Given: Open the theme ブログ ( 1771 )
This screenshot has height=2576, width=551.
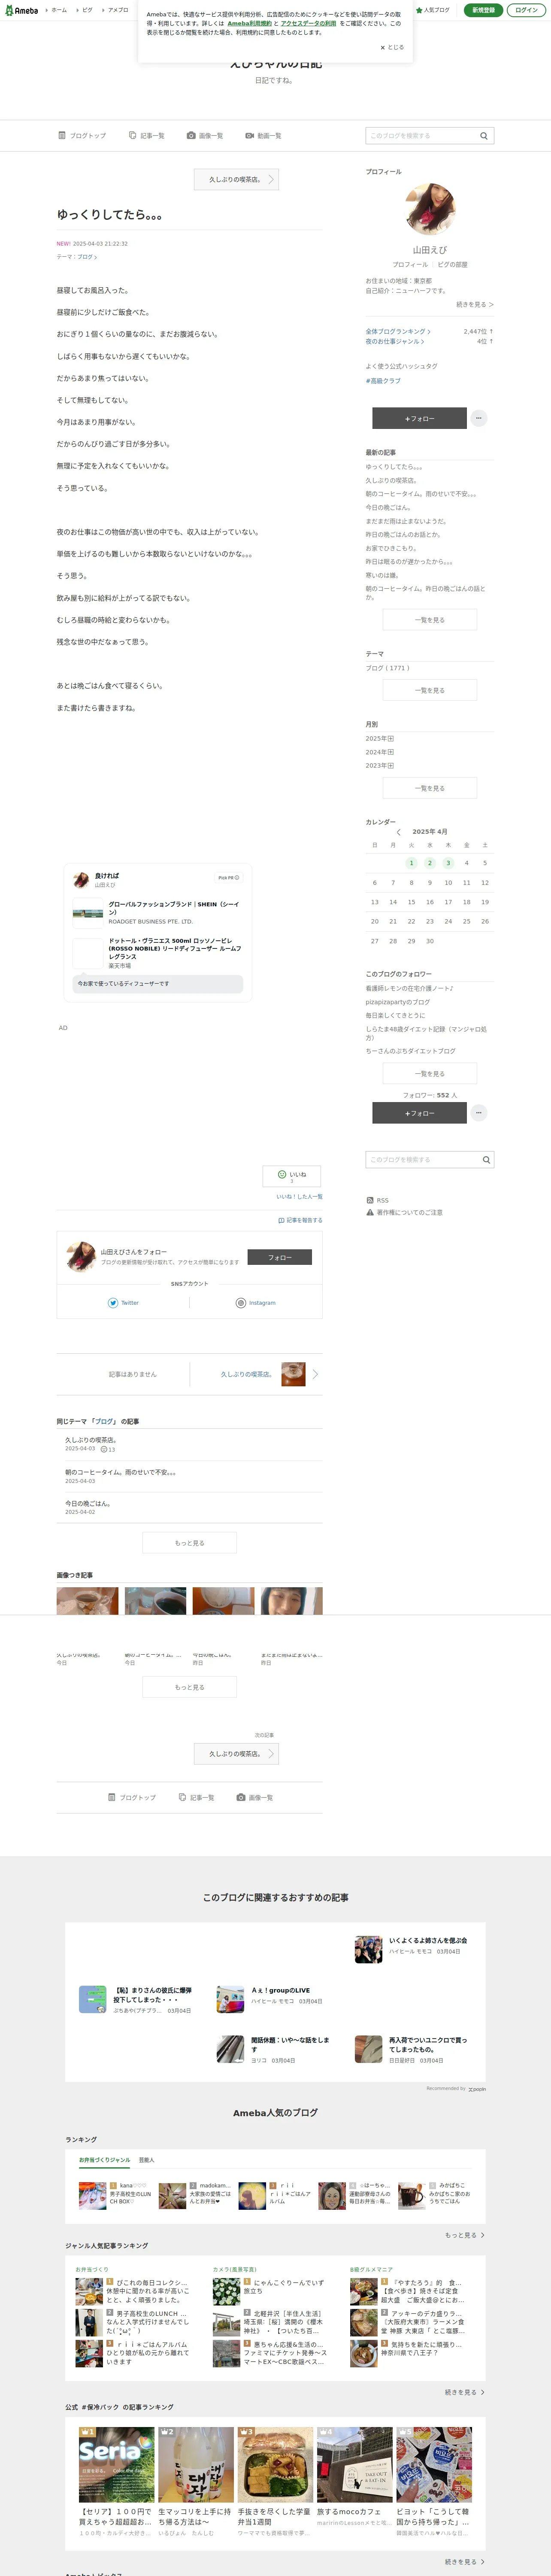Looking at the screenshot, I should point(388,668).
